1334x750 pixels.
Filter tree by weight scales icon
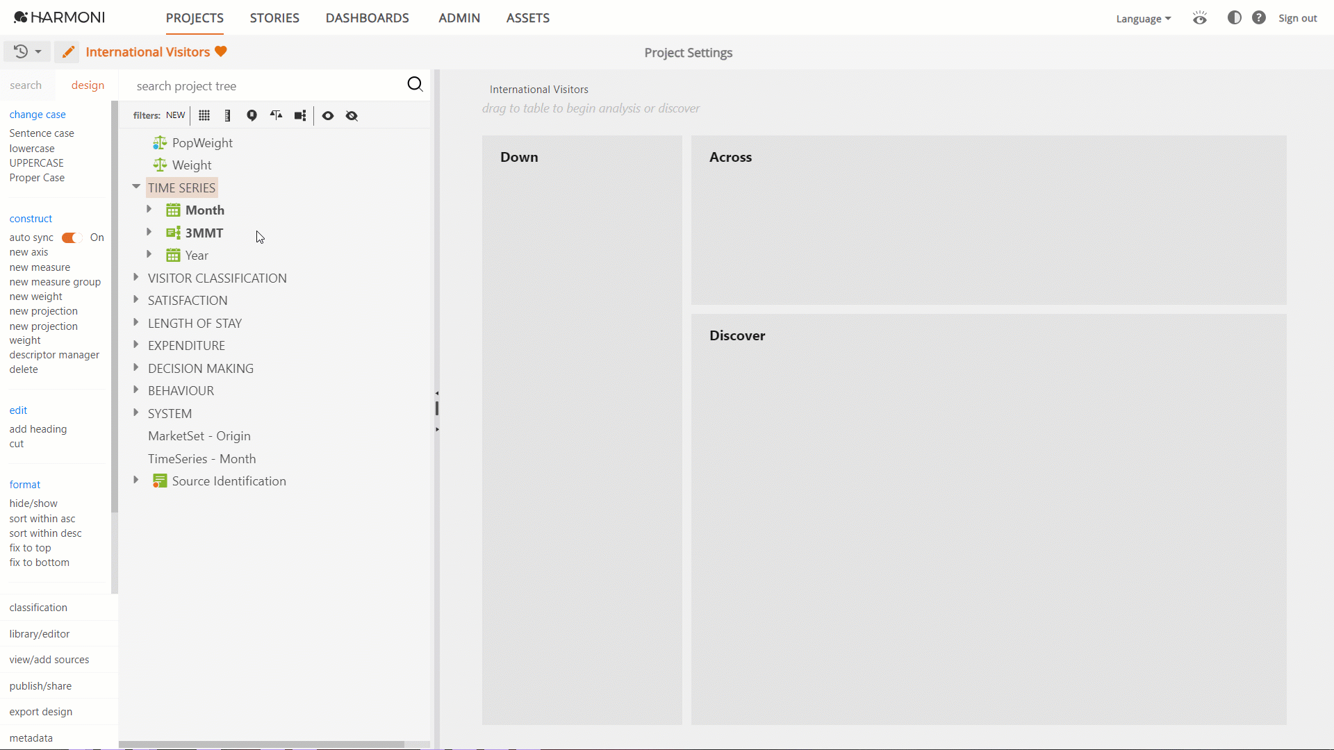click(x=276, y=115)
